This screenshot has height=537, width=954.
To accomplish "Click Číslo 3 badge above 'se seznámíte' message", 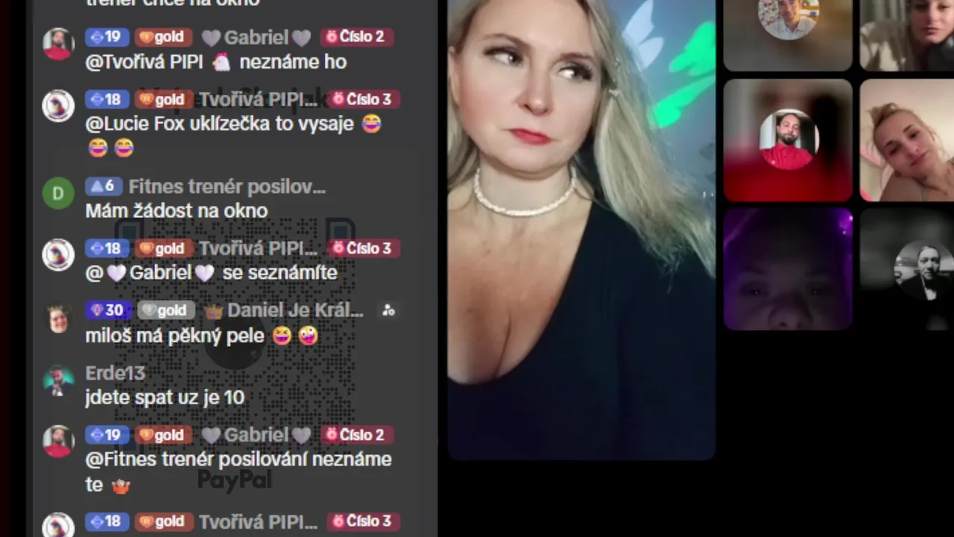I will [x=364, y=248].
